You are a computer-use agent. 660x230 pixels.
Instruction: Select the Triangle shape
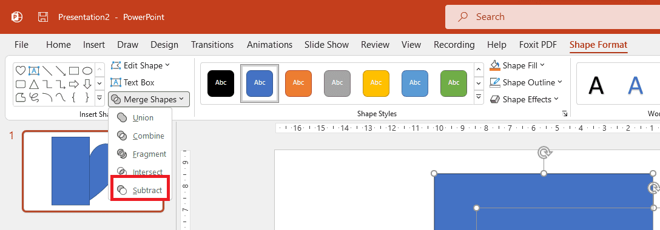(x=34, y=84)
